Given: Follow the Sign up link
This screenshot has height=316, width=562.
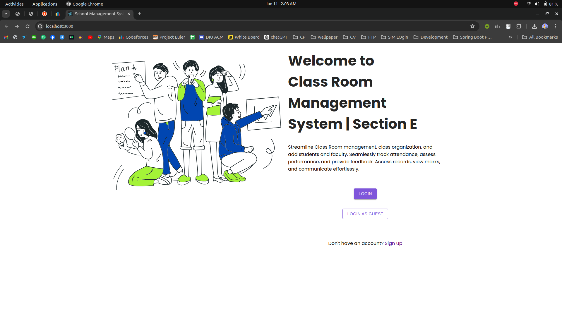Looking at the screenshot, I should tap(393, 243).
